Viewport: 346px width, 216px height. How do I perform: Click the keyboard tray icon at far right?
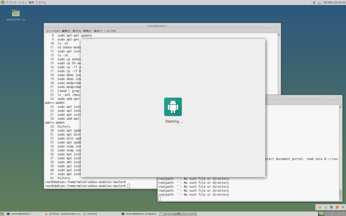(x=343, y=207)
